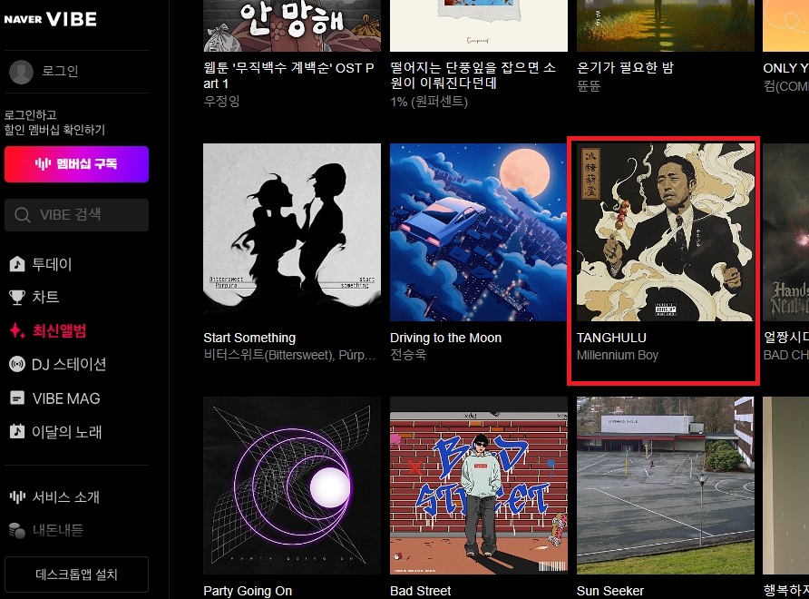Click artist name 뚠뚠
Viewport: 809px width, 599px height.
tap(589, 85)
